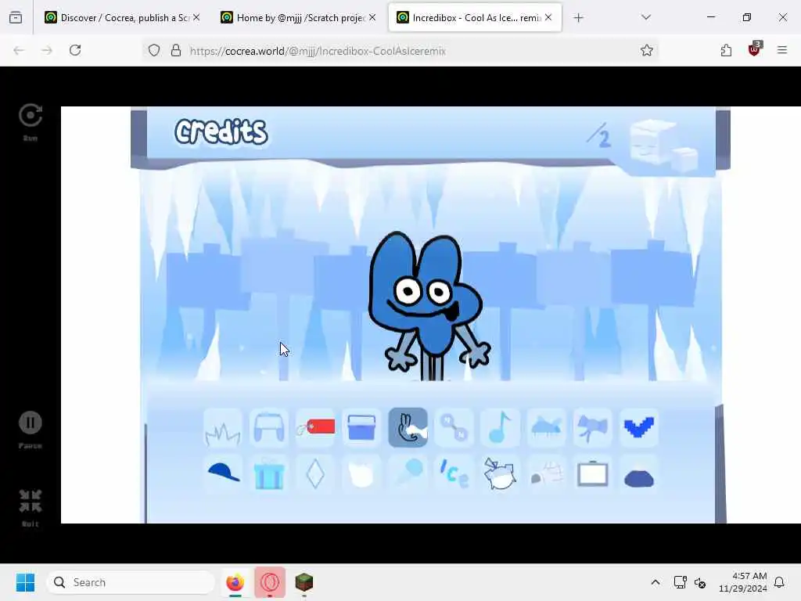Open a new browser tab
The height and width of the screenshot is (601, 801).
pyautogui.click(x=578, y=18)
